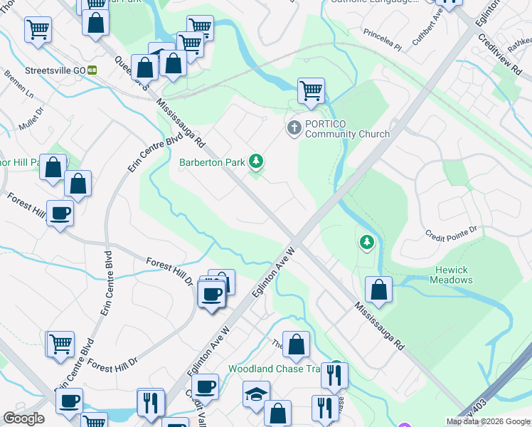Select the Hewick Meadows park label
532x427 pixels.
pos(451,275)
